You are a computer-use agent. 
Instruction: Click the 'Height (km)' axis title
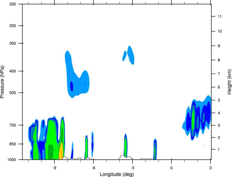(x=229, y=82)
